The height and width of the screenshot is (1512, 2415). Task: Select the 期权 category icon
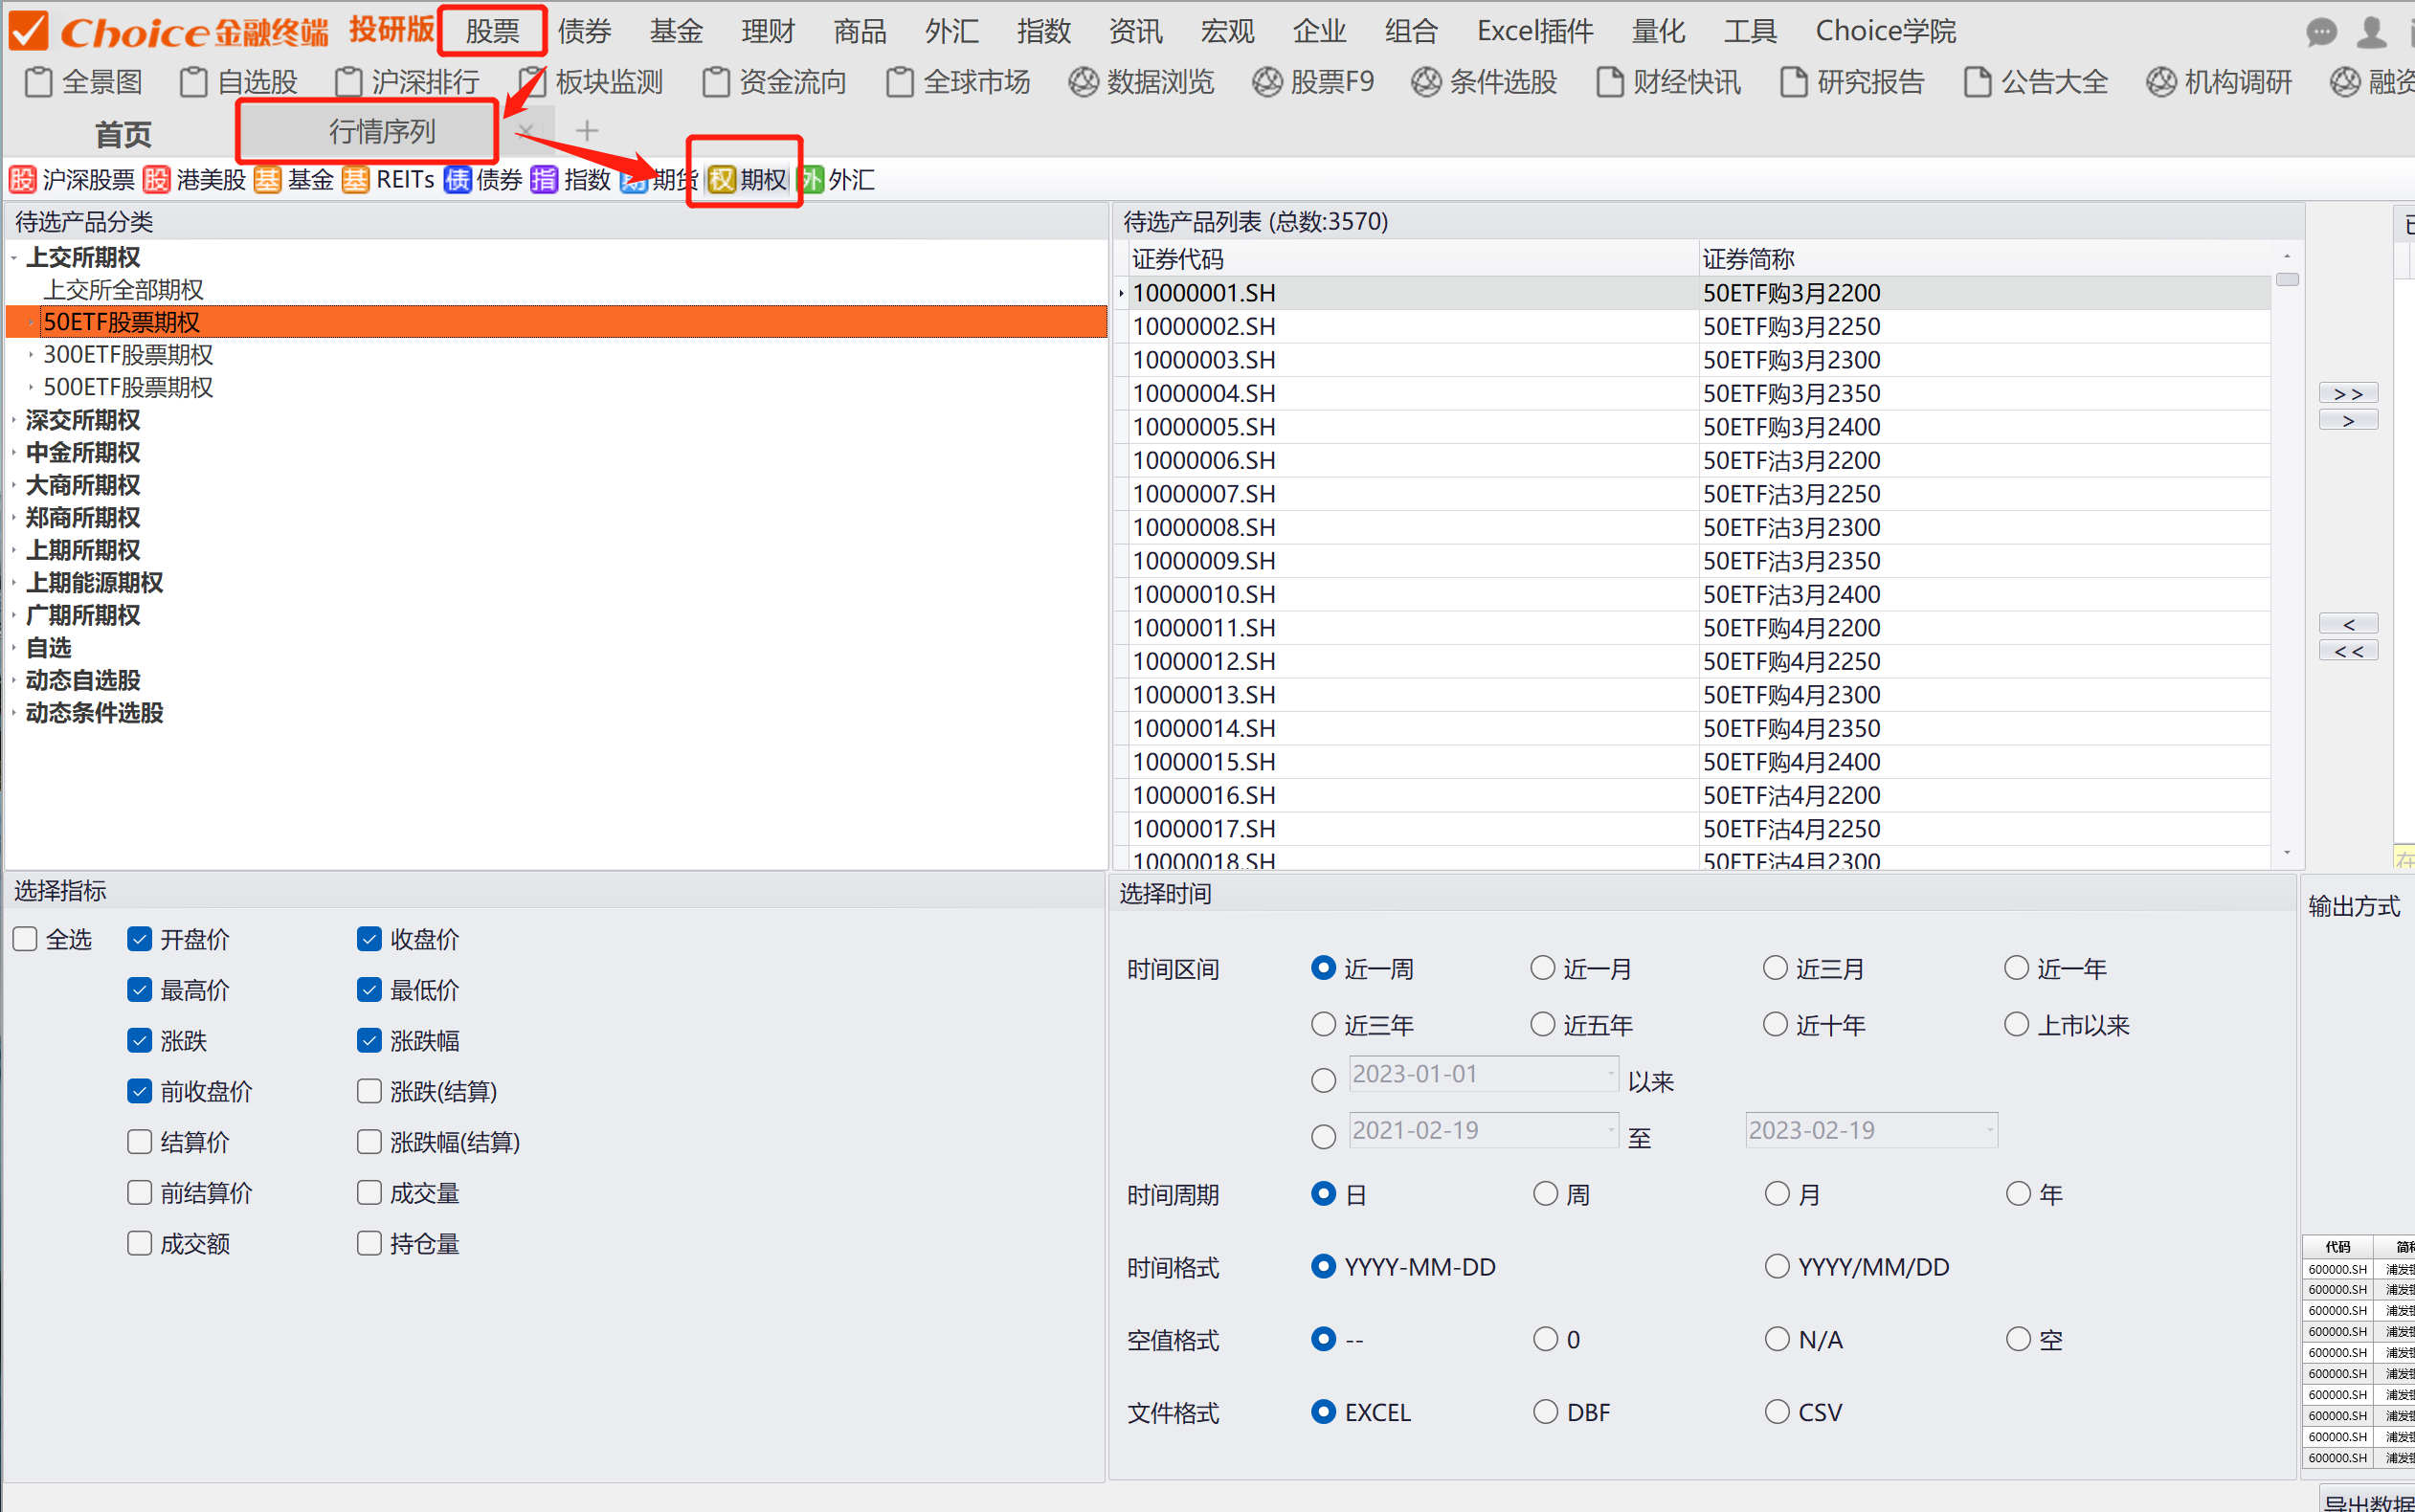pyautogui.click(x=722, y=180)
